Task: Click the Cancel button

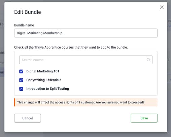Action: (x=28, y=118)
